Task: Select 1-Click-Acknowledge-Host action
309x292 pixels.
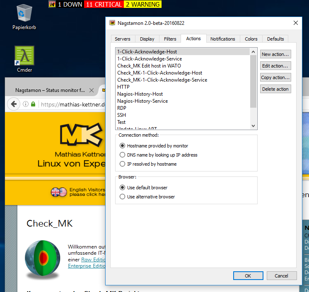Action: pyautogui.click(x=183, y=52)
